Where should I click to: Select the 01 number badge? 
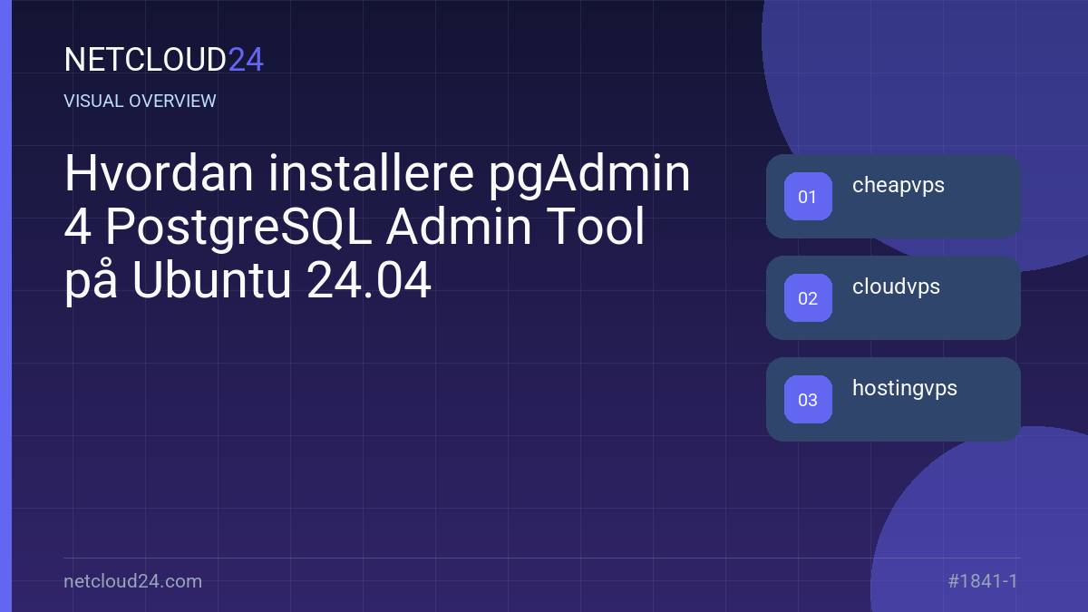click(x=808, y=197)
